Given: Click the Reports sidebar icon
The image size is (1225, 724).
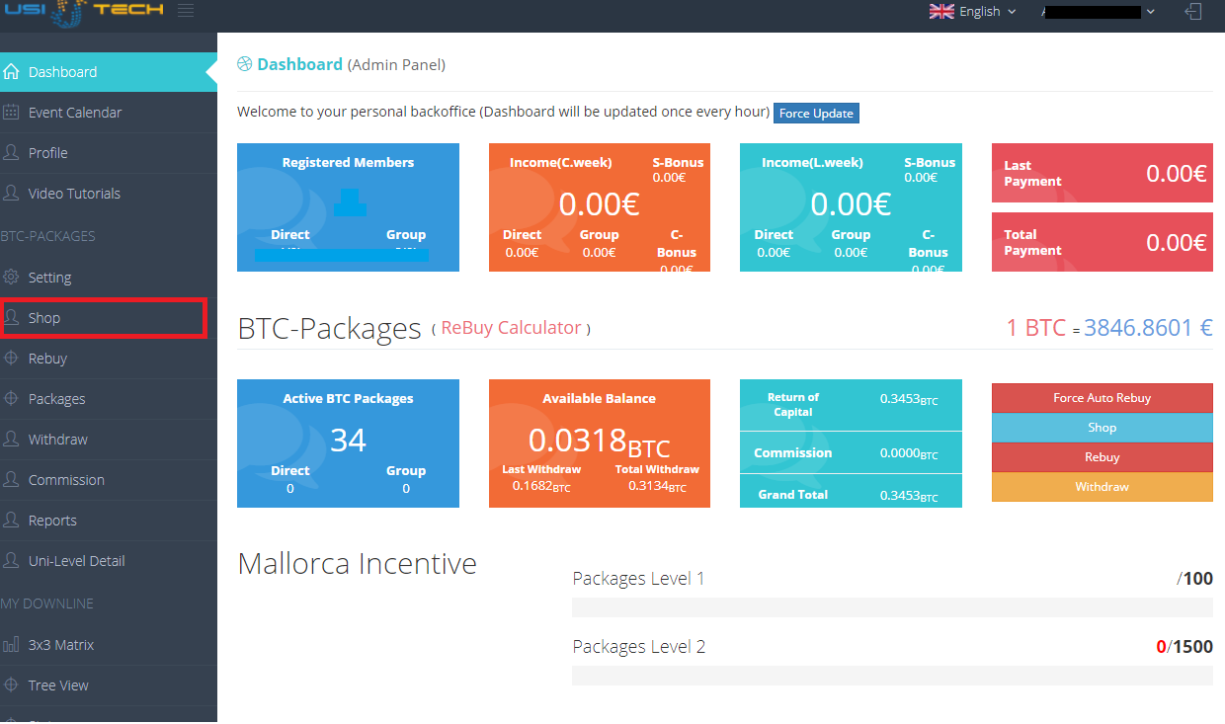Looking at the screenshot, I should (11, 520).
